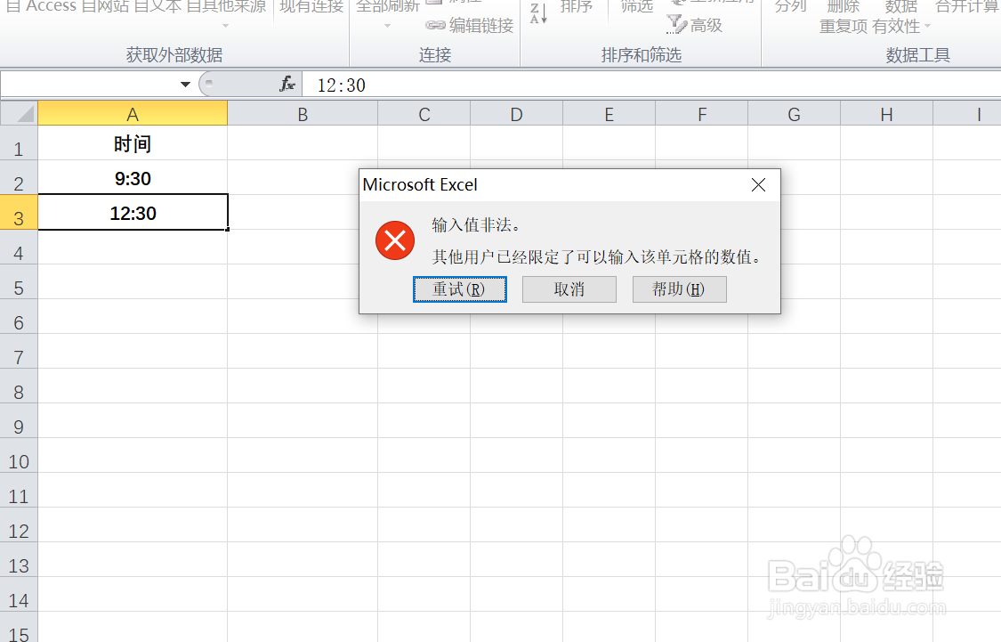Click the fx Insert Function icon

tap(287, 84)
